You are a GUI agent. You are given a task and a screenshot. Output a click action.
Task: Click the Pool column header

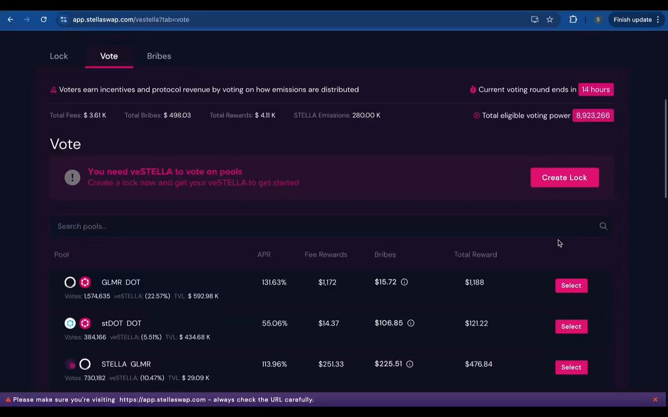point(62,255)
